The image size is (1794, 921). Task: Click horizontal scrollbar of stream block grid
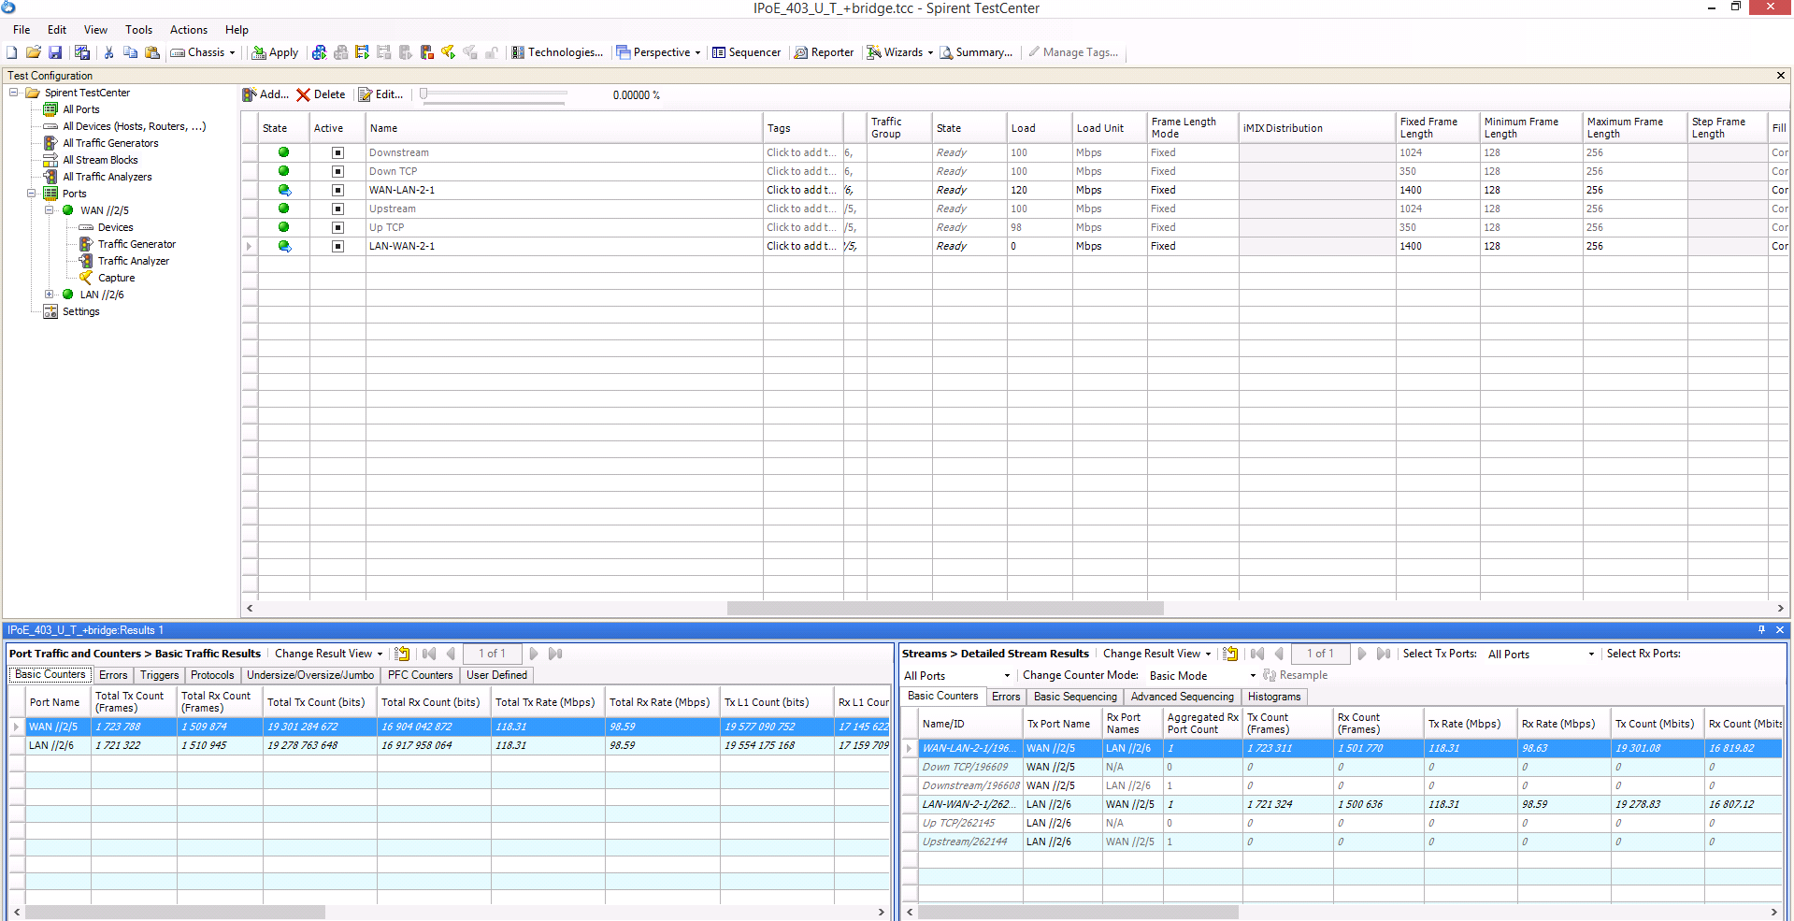(945, 608)
